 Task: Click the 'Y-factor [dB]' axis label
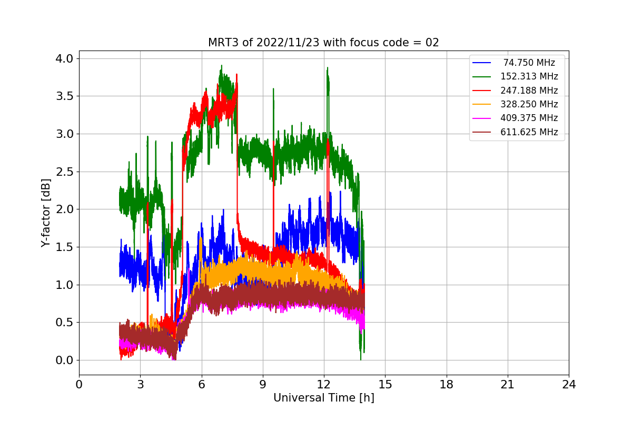pos(47,213)
